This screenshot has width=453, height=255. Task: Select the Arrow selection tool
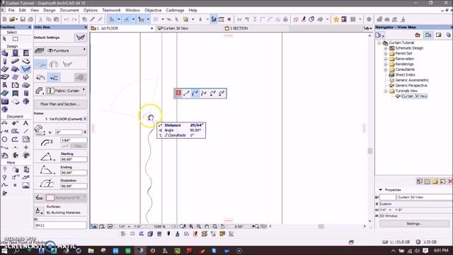[5, 39]
